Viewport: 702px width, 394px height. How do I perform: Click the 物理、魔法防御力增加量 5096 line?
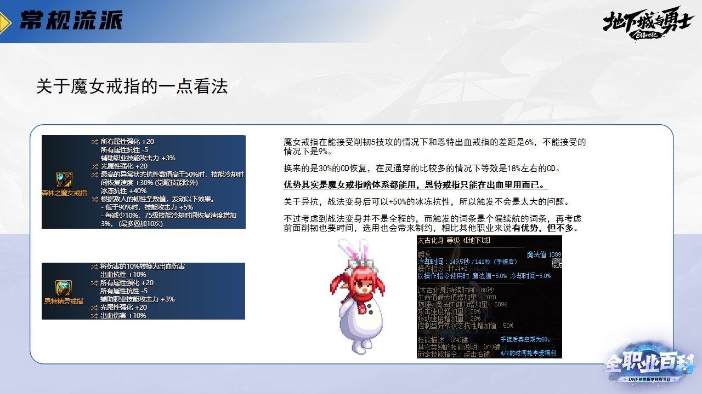pos(463,304)
